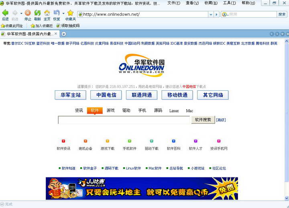Image resolution: width=289 pixels, height=208 pixels.
Task: Click the teal 驱动下载 icon
Action: (x=151, y=141)
